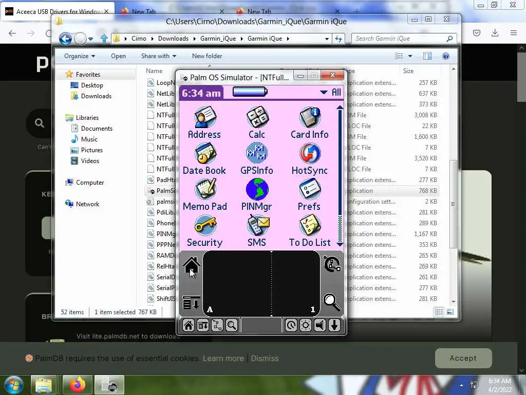Open the All category dropdown in Palm launcher
The width and height of the screenshot is (526, 395).
330,93
